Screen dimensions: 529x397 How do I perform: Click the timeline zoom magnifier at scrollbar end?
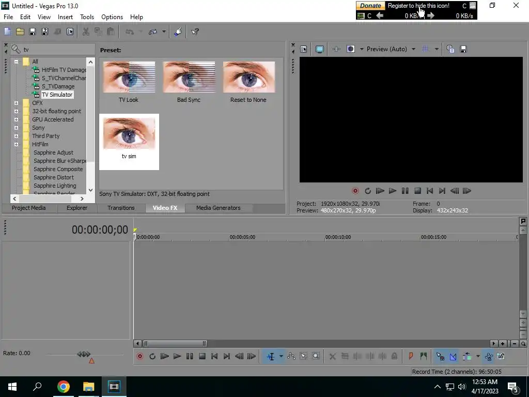(x=523, y=344)
